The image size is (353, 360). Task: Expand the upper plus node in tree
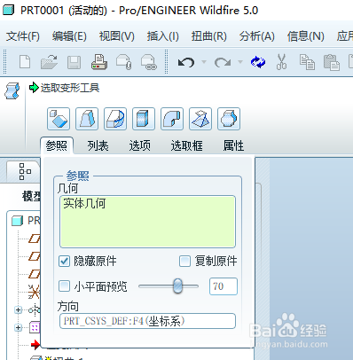(x=19, y=309)
